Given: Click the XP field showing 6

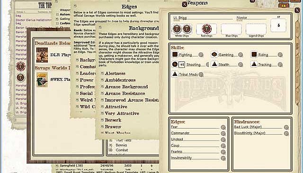Looking at the screenshot, I should (x=278, y=25).
